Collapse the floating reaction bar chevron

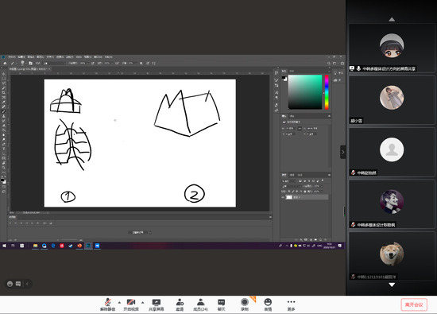click(x=27, y=284)
